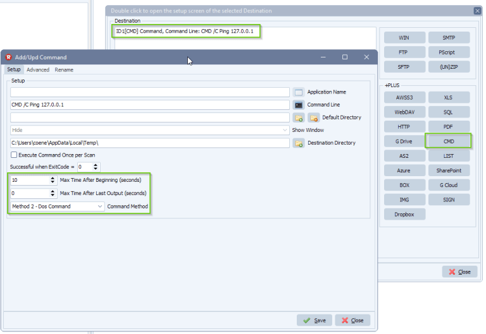The height and width of the screenshot is (334, 486).
Task: Add a Dropbox destination
Action: [404, 214]
